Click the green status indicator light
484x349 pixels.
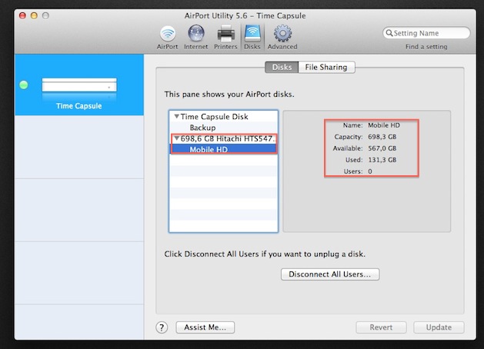pos(24,85)
